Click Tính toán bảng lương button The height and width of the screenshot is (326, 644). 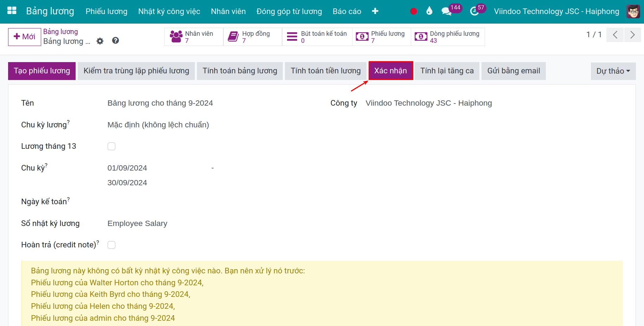pyautogui.click(x=240, y=71)
